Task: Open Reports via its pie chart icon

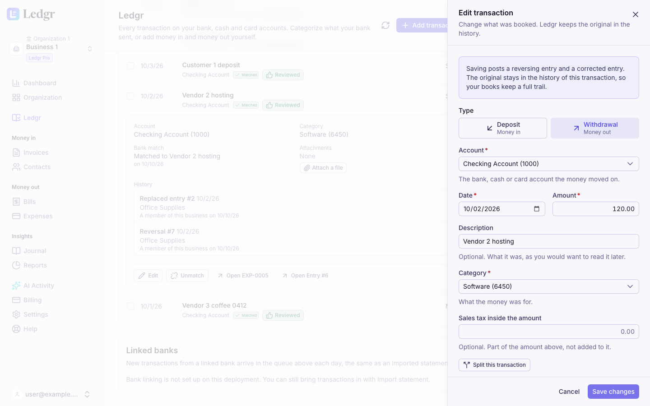Action: [16, 265]
